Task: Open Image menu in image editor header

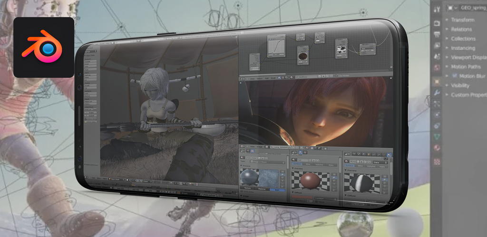Action: pos(260,147)
